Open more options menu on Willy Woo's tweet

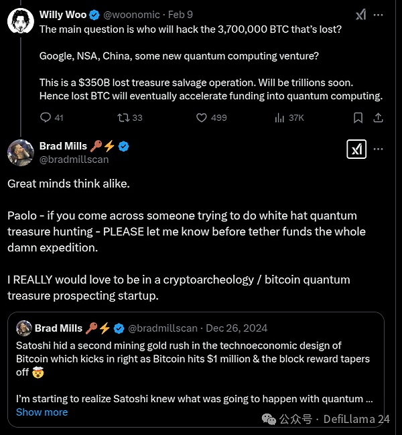coord(380,15)
